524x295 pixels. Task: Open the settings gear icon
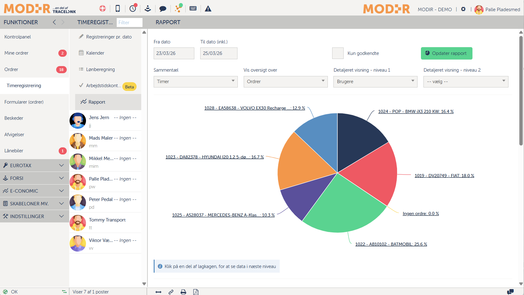coord(463,9)
